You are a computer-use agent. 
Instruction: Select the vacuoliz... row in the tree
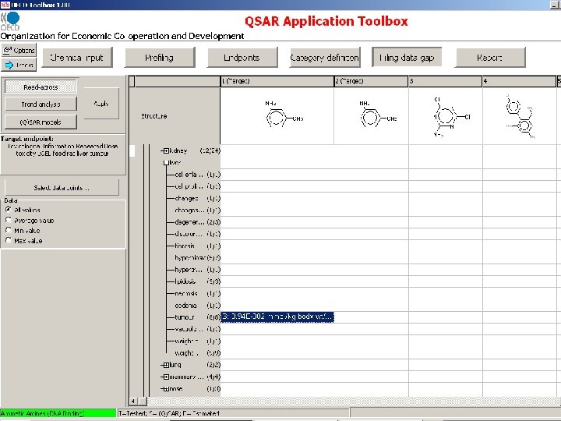197,329
